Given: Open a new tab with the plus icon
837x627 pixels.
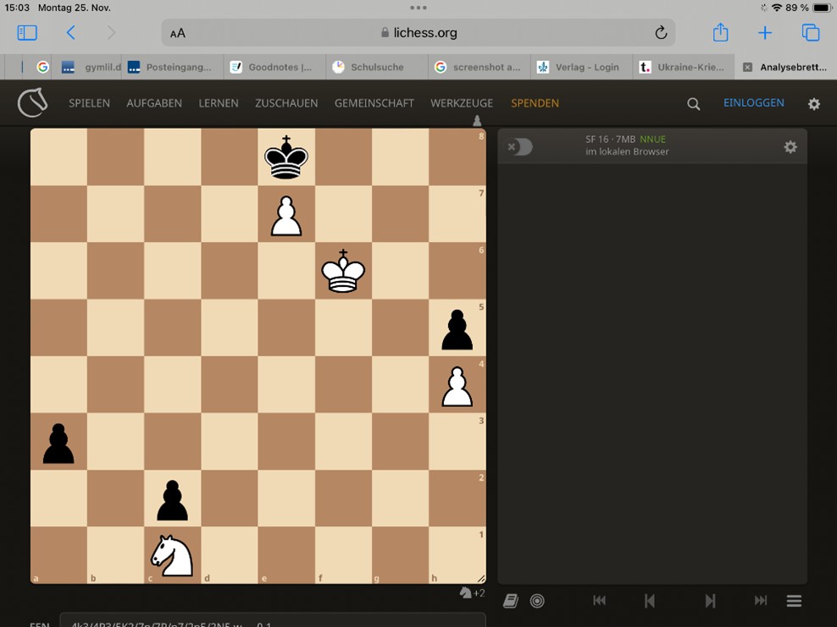Looking at the screenshot, I should click(765, 32).
